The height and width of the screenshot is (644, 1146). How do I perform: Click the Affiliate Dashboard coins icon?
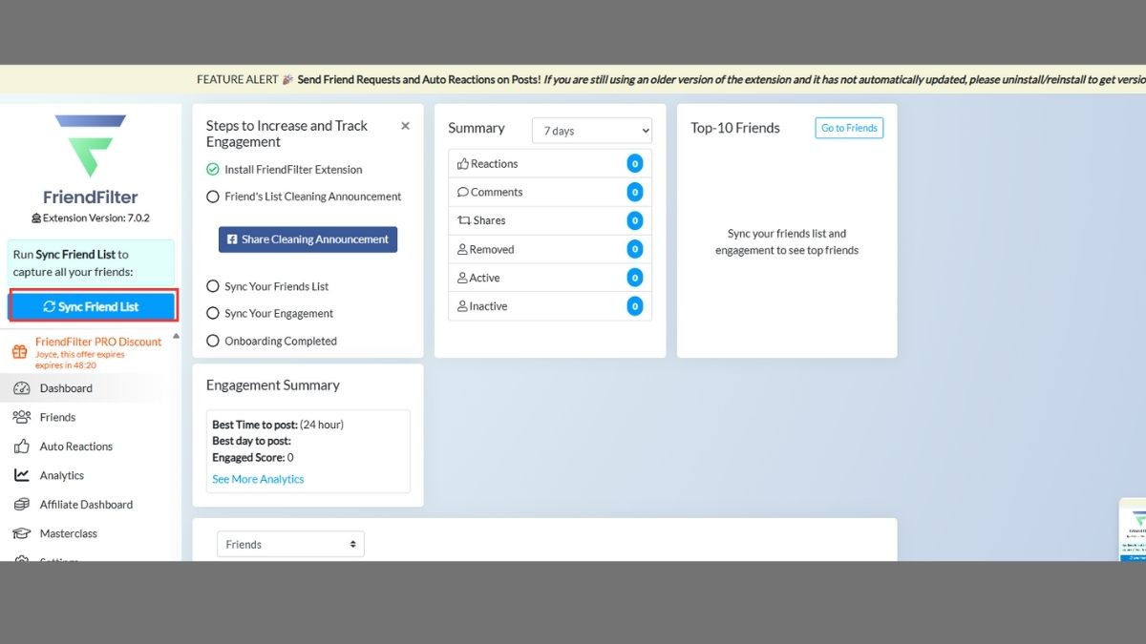pyautogui.click(x=21, y=505)
